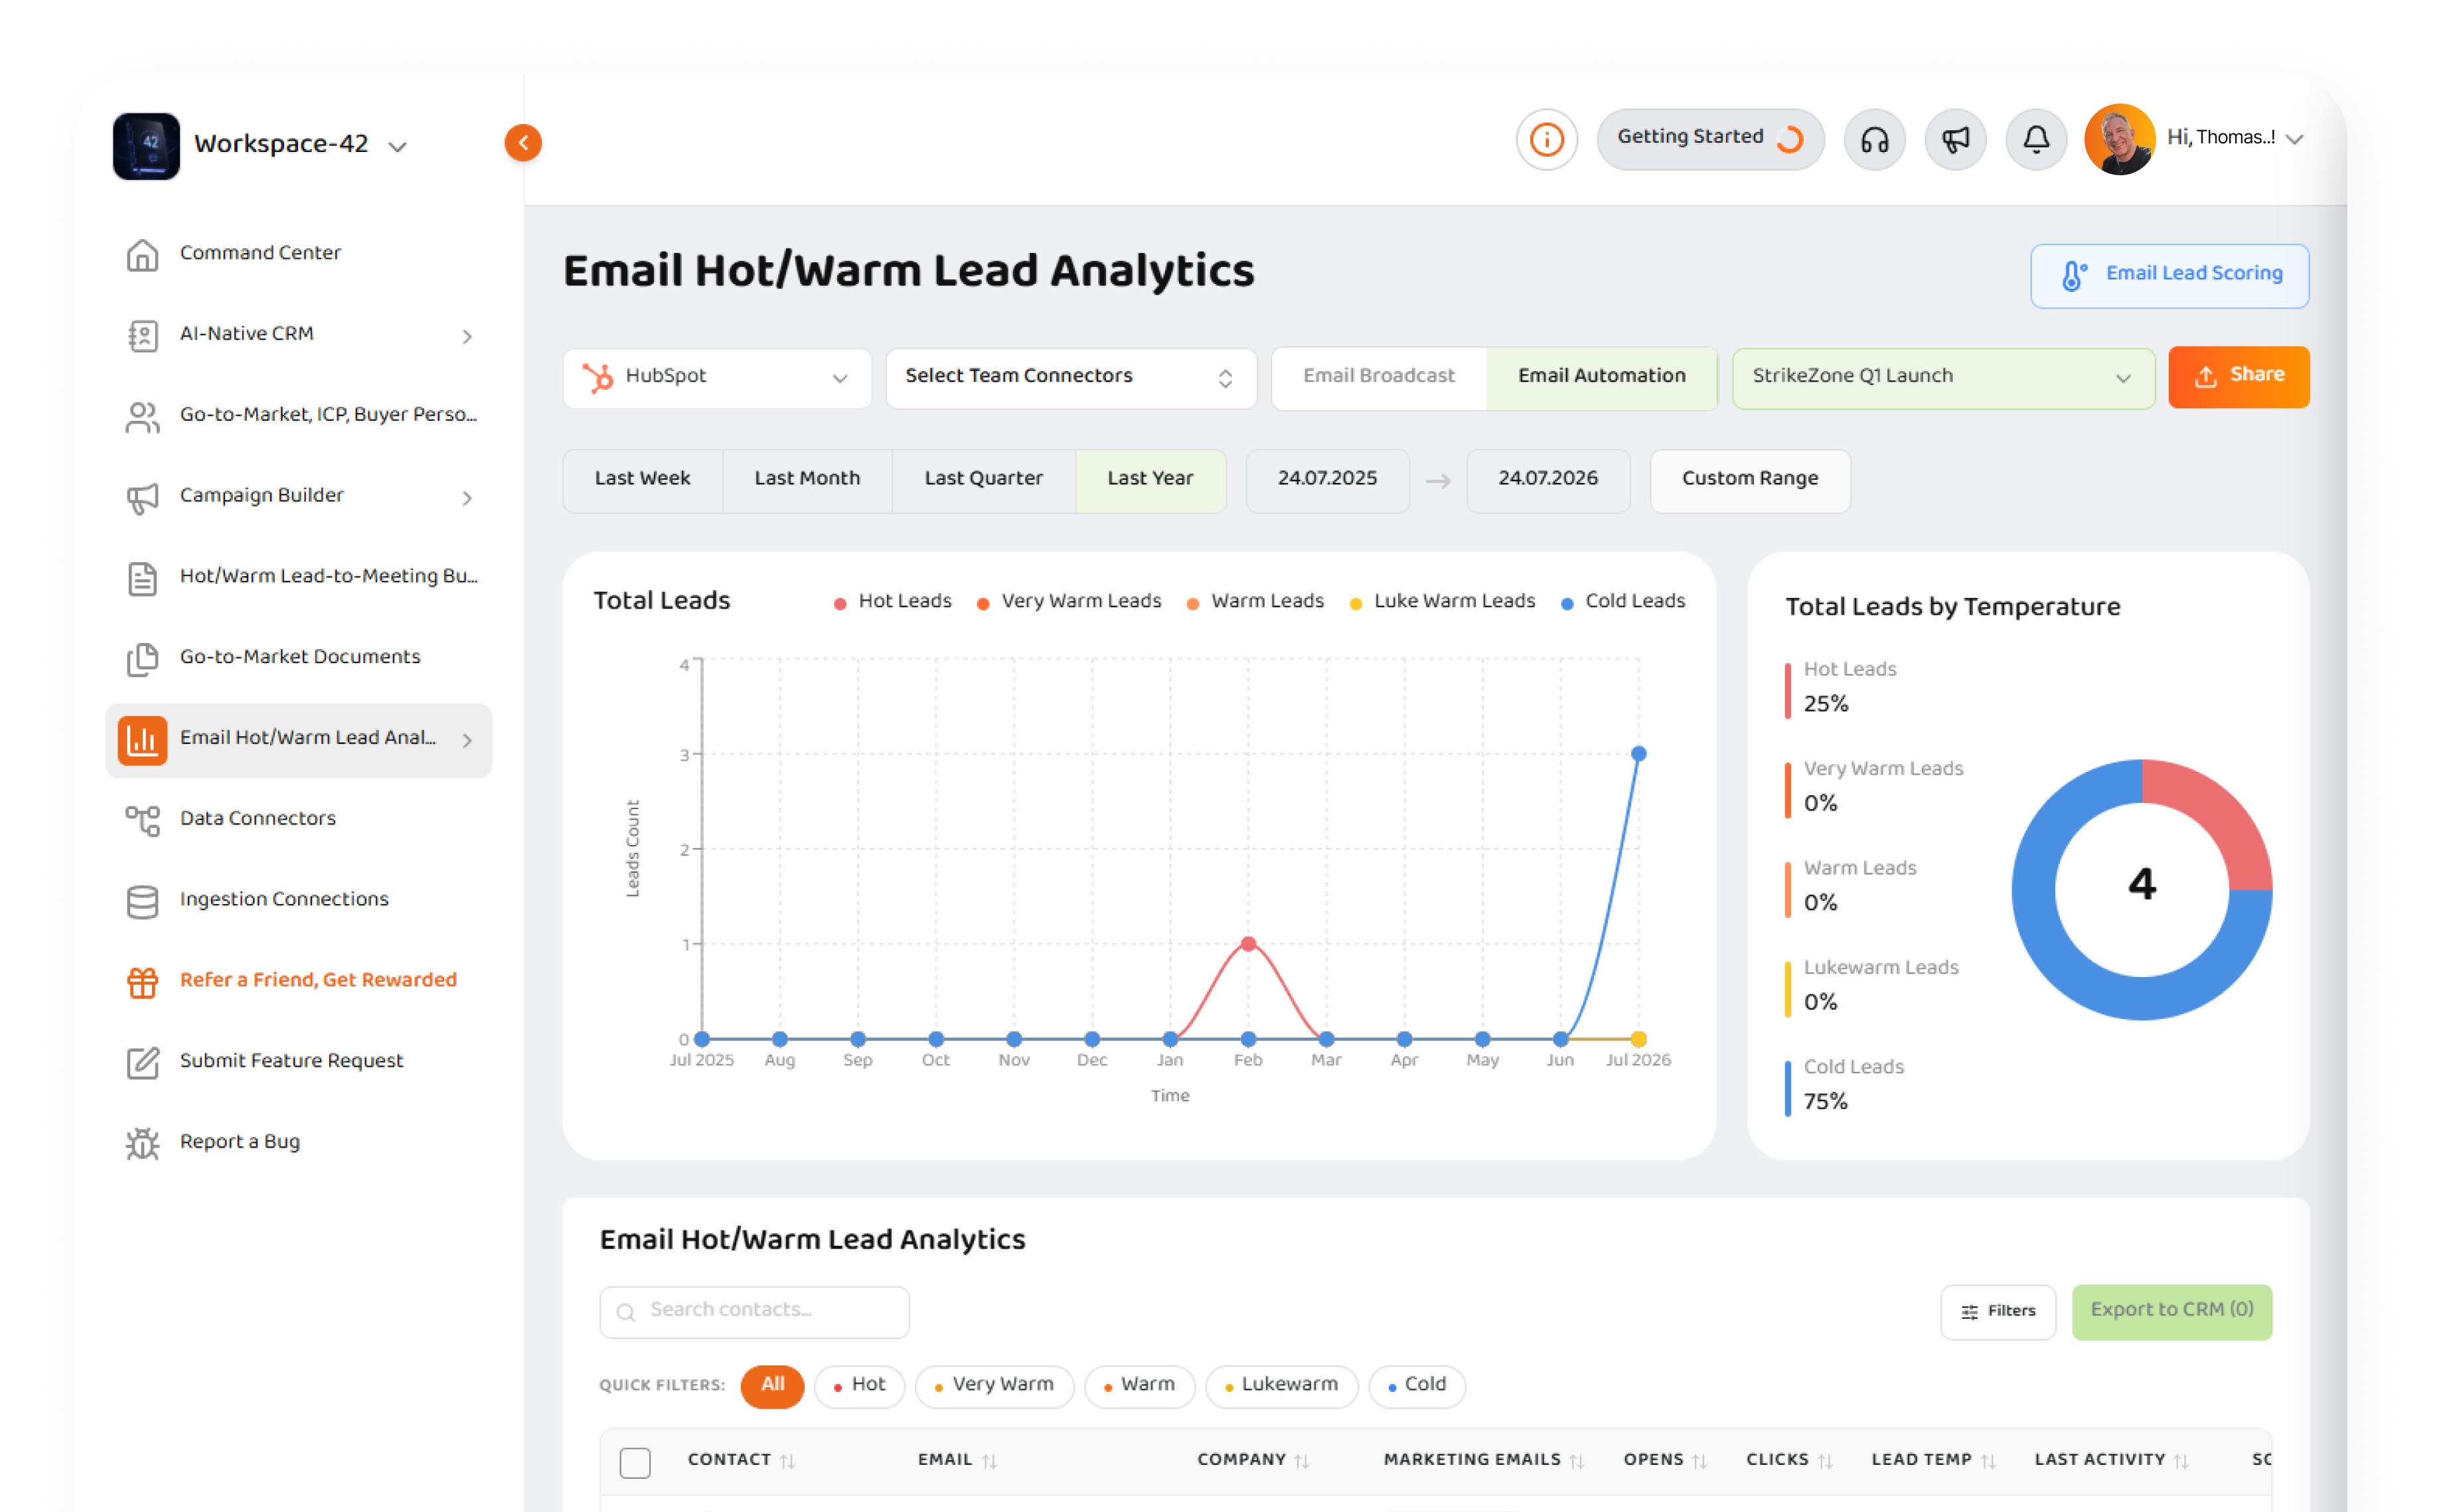Click the start date field 24.07.2025
This screenshot has width=2443, height=1512.
pos(1327,481)
